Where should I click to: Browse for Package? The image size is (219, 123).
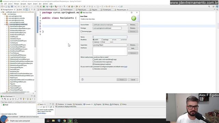pyautogui.click(x=133, y=28)
